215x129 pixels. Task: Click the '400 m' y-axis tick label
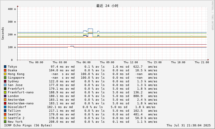[x=12, y=9]
